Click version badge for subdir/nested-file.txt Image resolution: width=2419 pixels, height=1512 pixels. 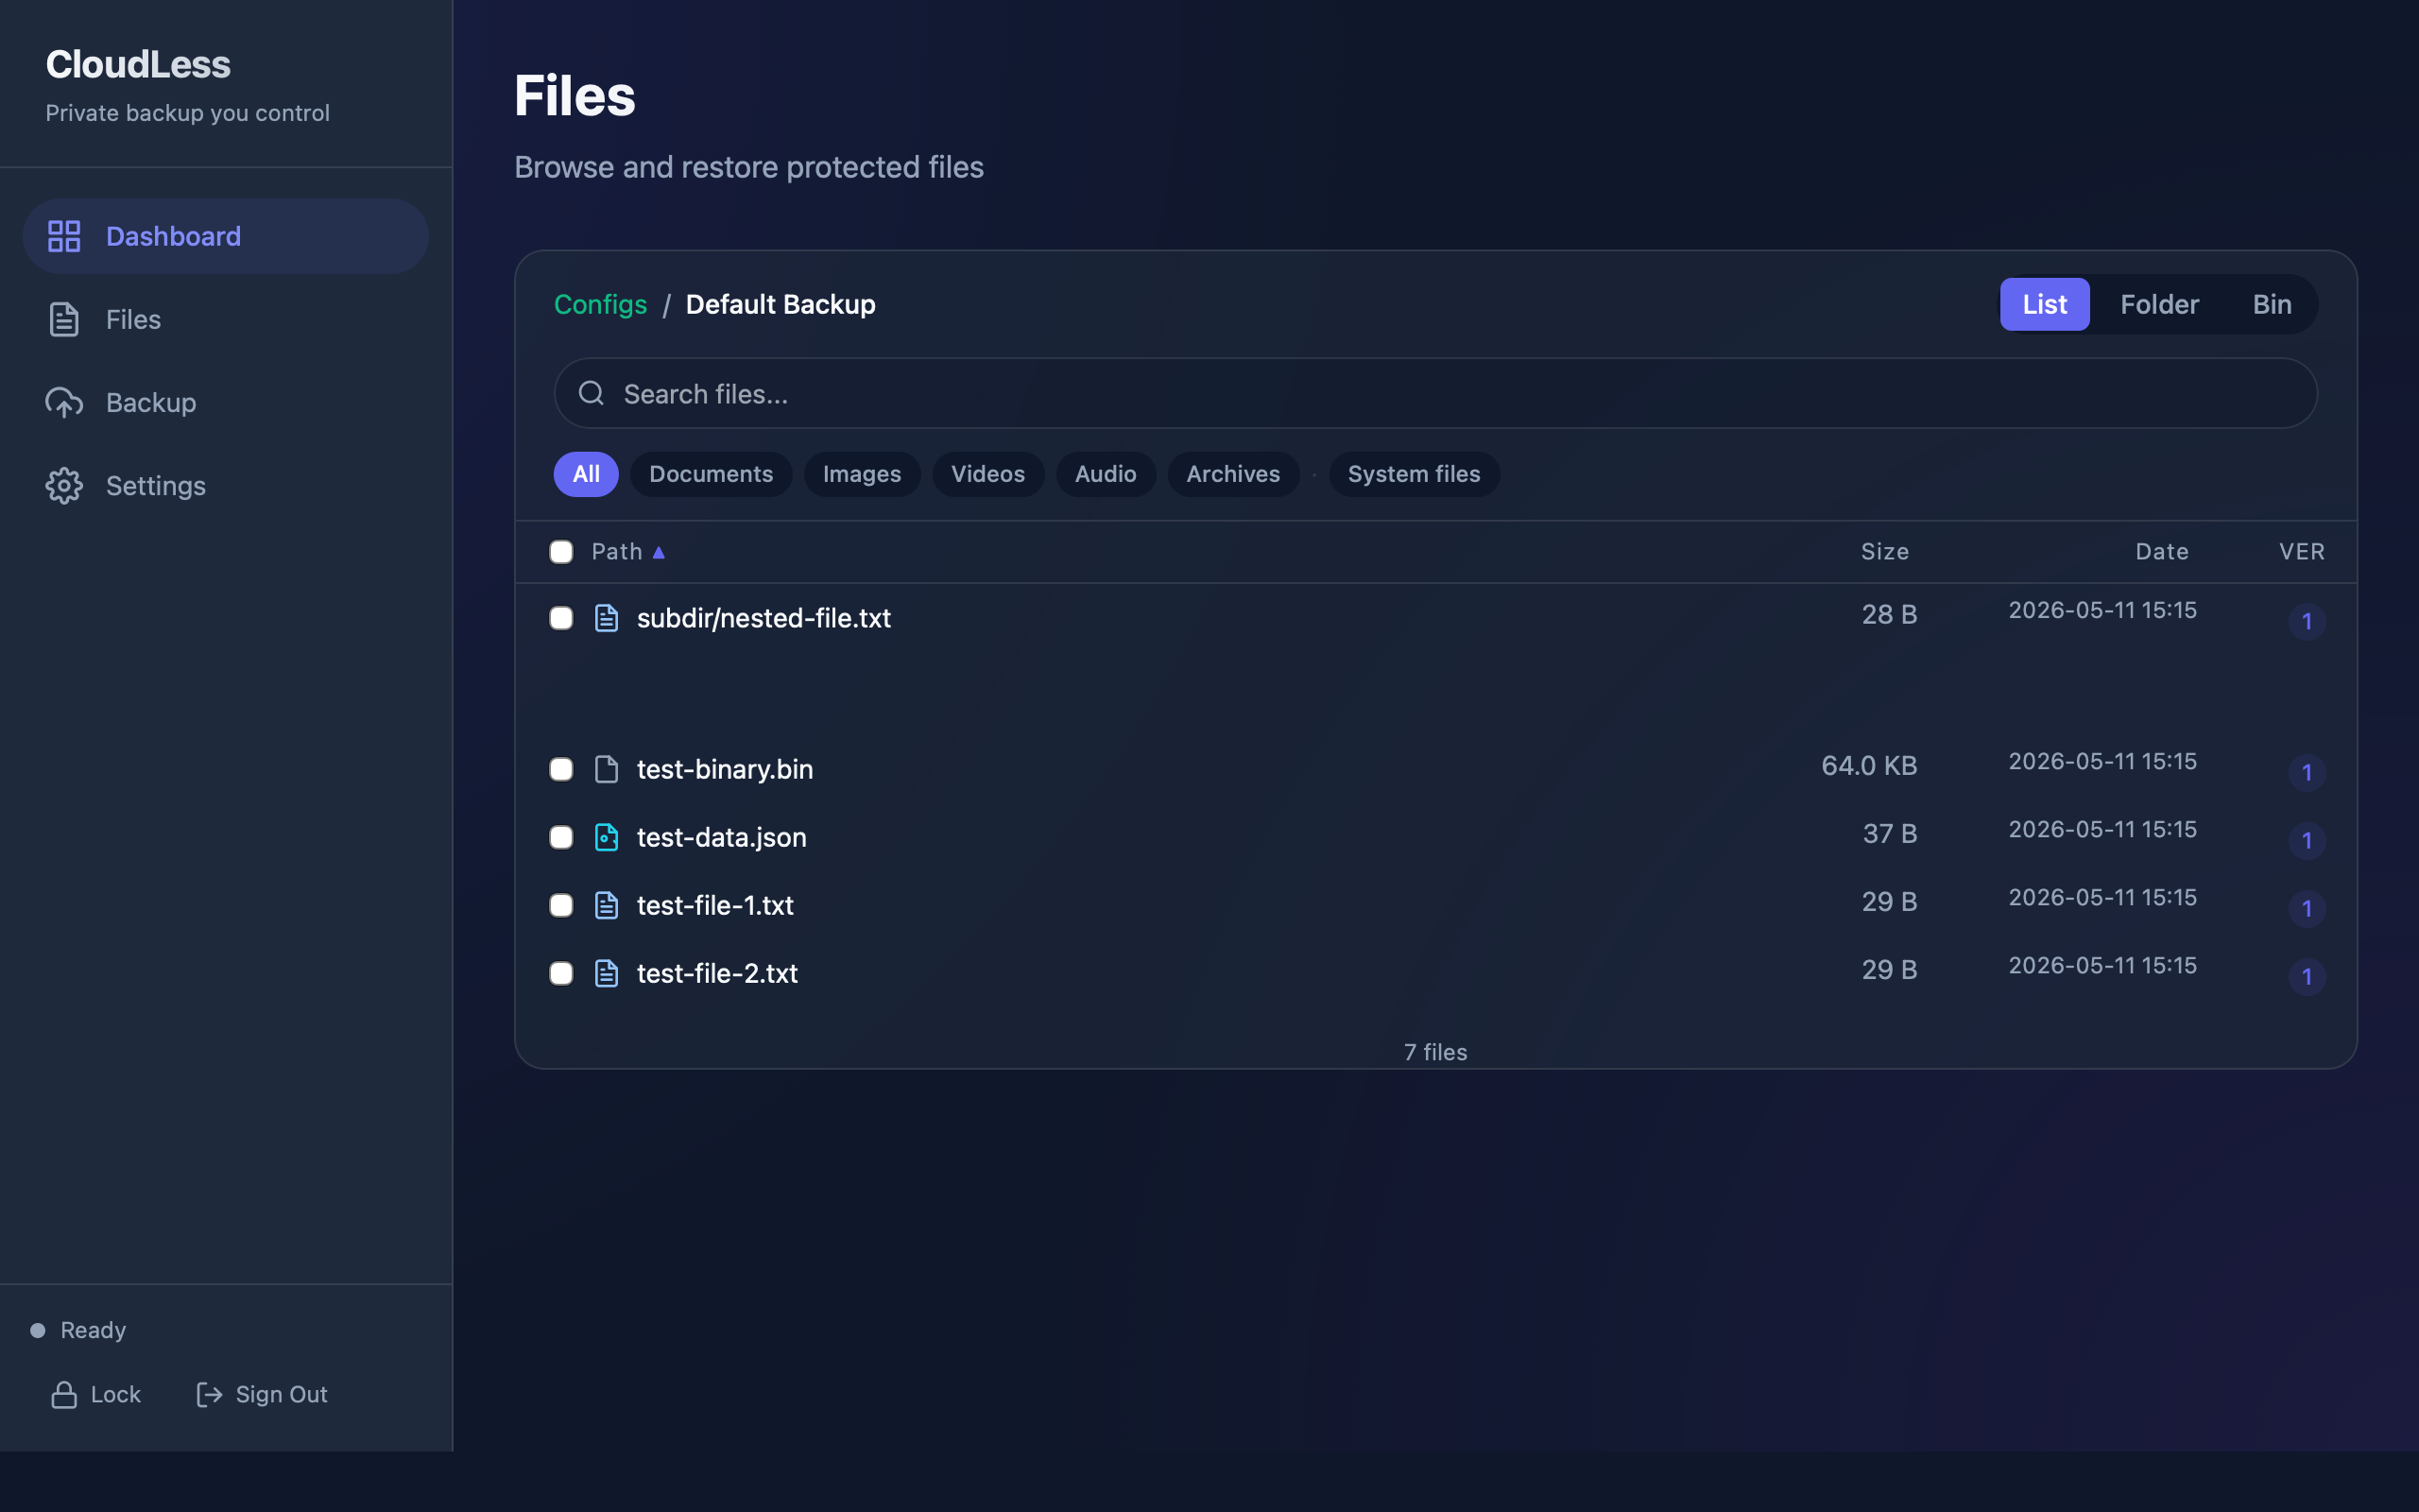coord(2307,621)
